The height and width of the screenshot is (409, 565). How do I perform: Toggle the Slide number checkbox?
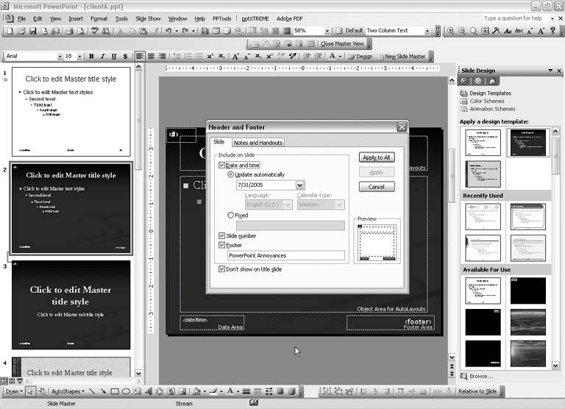point(222,235)
